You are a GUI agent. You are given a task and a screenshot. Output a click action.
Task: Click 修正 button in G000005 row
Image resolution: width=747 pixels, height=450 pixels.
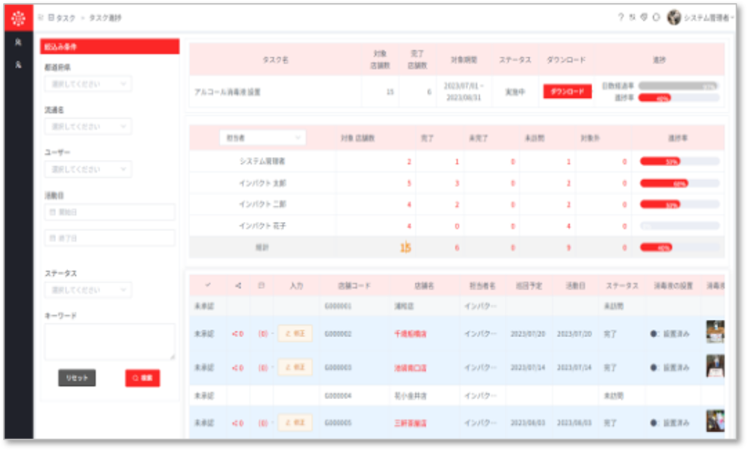(295, 423)
